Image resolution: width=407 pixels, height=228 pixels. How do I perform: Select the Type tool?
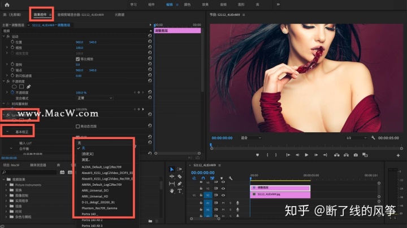pyautogui.click(x=179, y=191)
